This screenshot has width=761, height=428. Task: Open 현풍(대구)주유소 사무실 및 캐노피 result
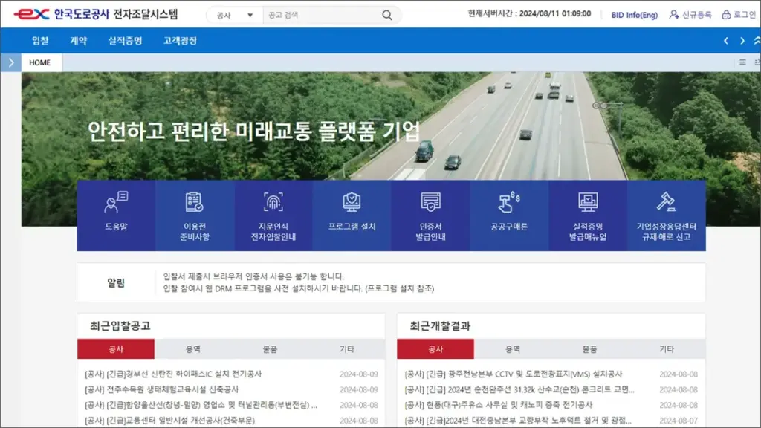point(499,405)
